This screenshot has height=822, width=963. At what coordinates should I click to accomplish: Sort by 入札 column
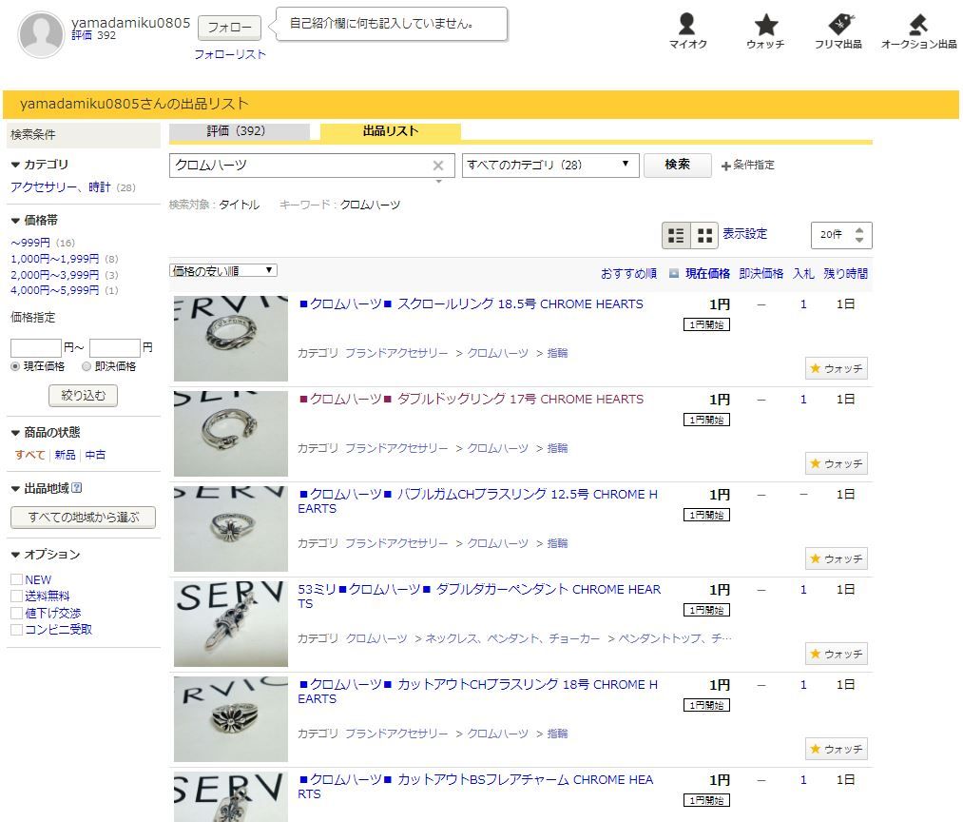click(803, 274)
